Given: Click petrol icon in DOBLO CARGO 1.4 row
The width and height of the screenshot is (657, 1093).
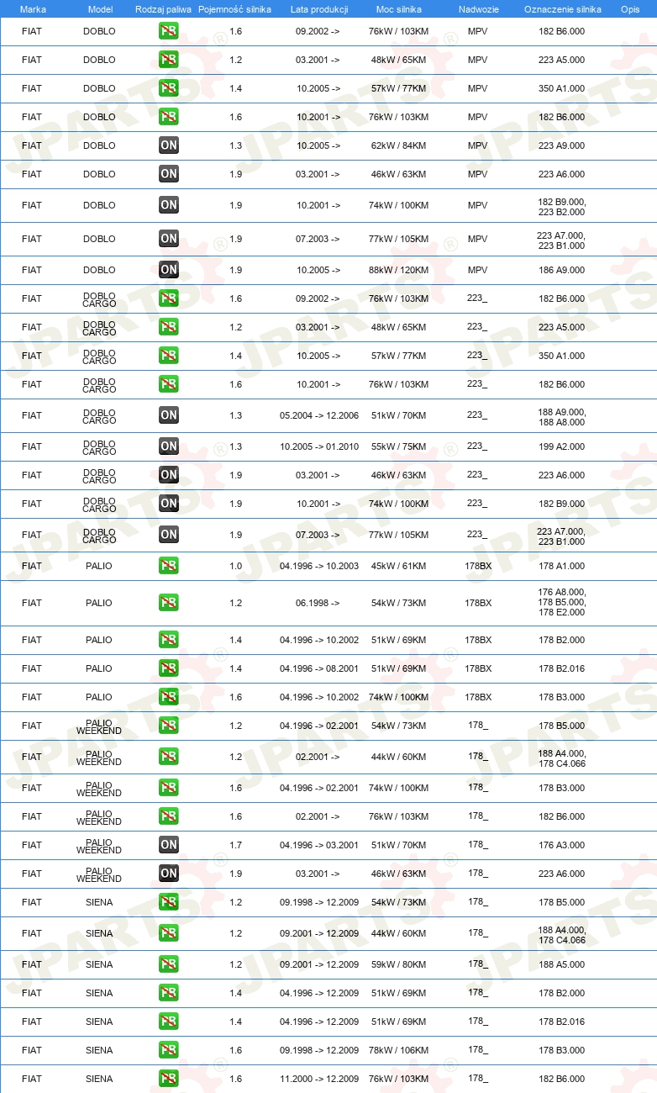Looking at the screenshot, I should click(169, 356).
